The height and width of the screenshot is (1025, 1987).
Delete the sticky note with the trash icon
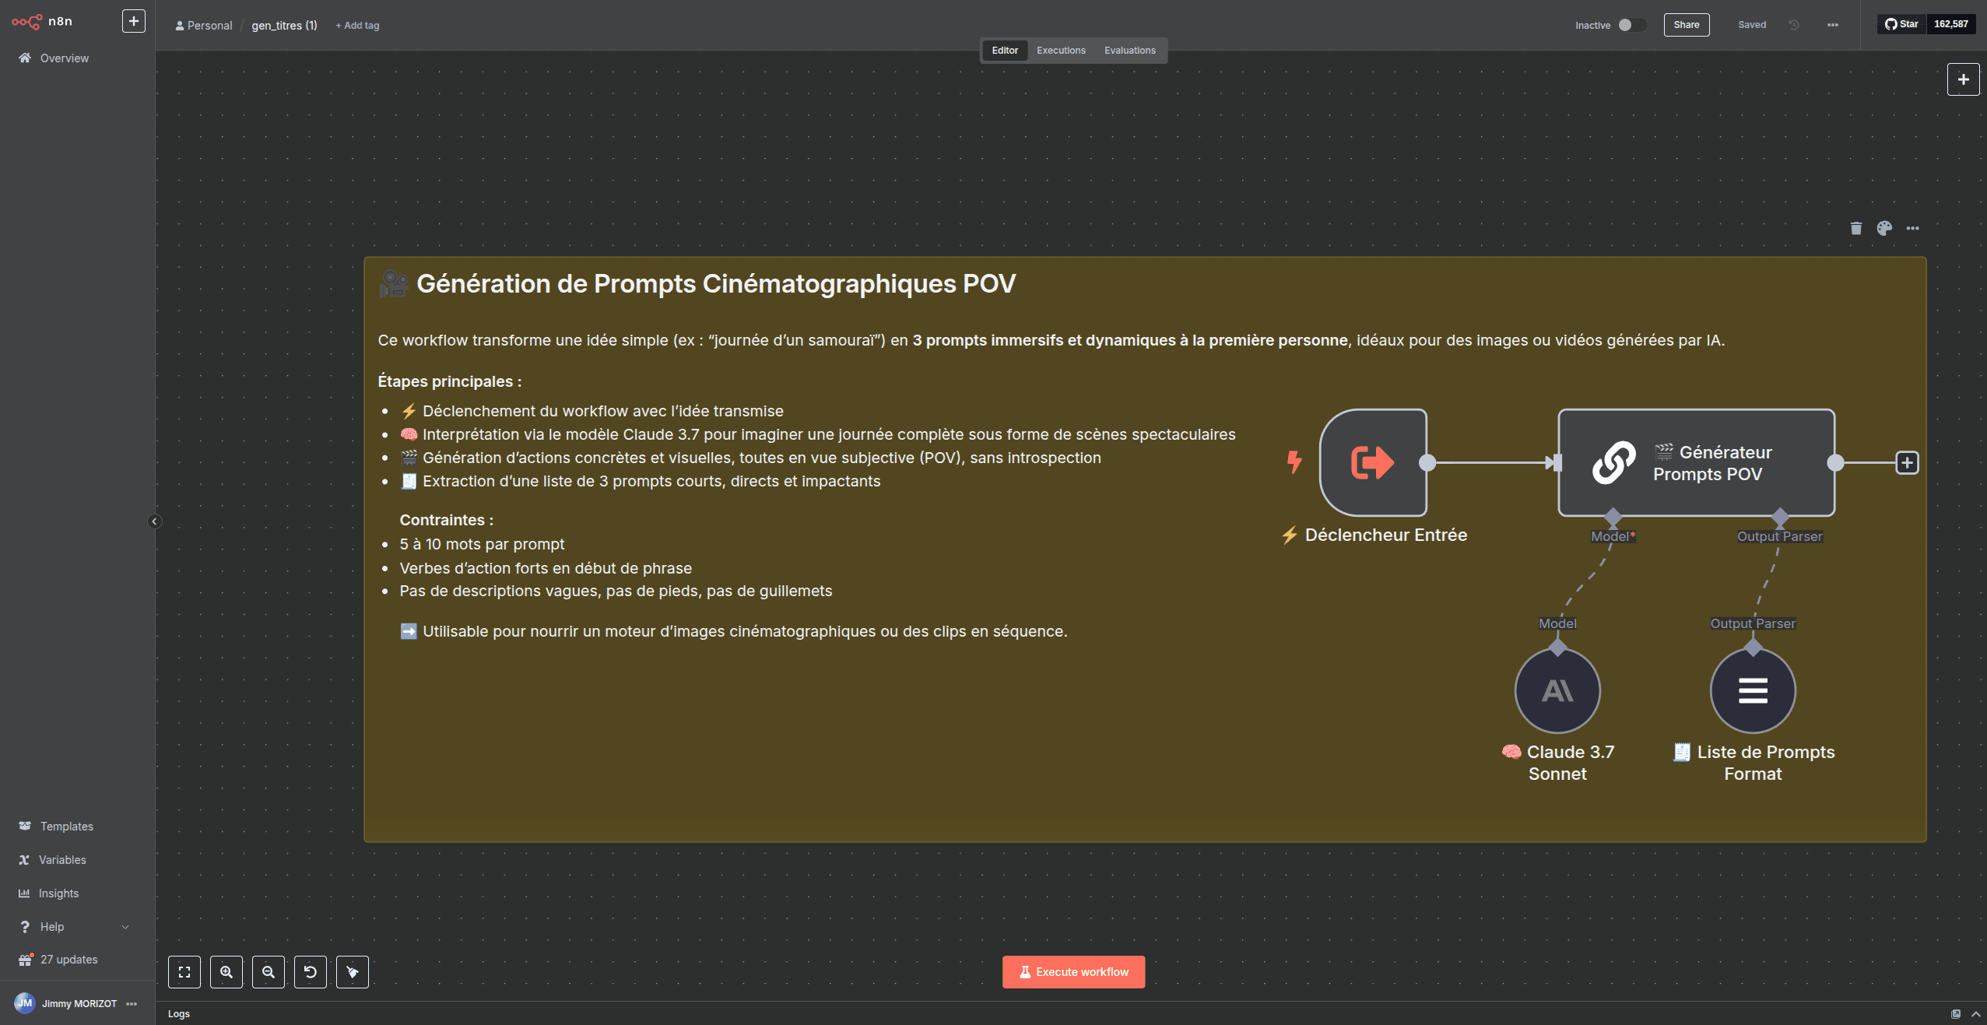point(1855,227)
